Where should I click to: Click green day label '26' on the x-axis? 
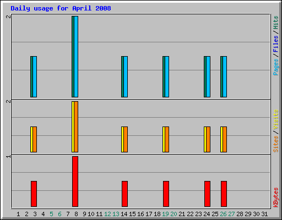click(223, 214)
